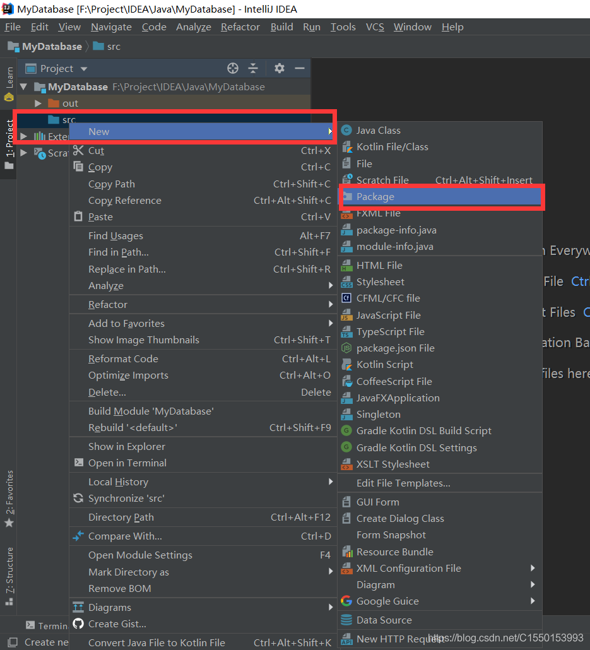Open the VCS menu
Viewport: 590px width, 650px height.
[375, 27]
